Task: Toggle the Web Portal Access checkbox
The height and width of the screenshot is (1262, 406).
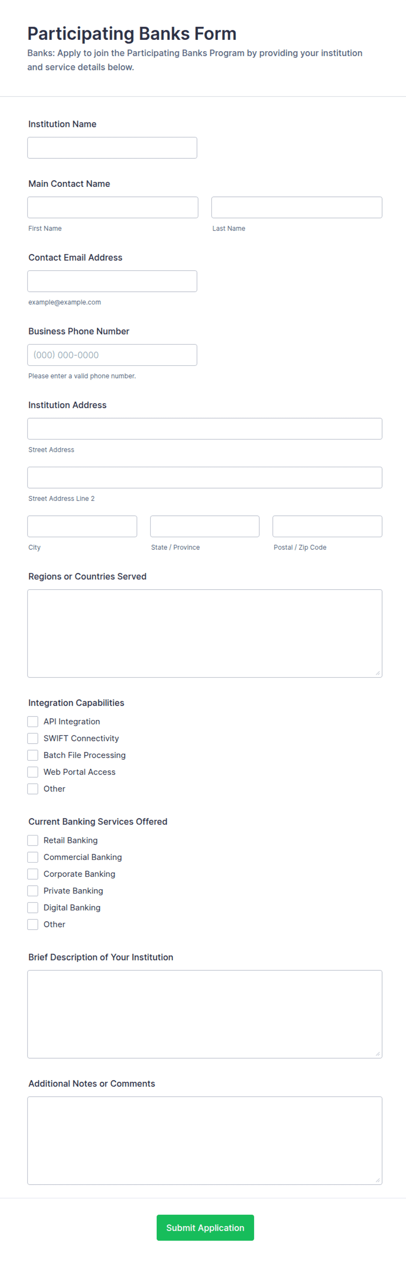Action: pyautogui.click(x=33, y=772)
